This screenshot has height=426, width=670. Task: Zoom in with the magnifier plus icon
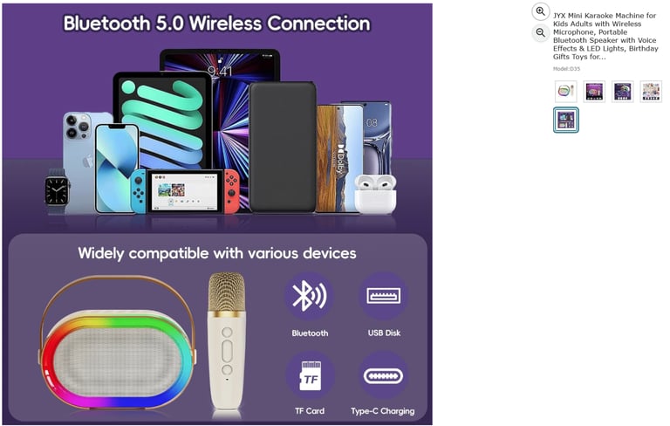541,11
